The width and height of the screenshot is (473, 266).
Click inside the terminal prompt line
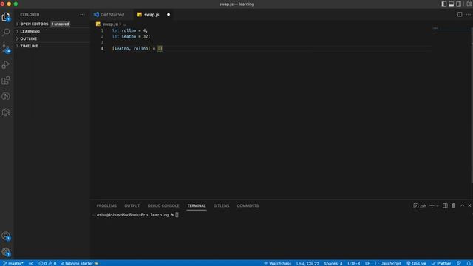[x=137, y=215]
